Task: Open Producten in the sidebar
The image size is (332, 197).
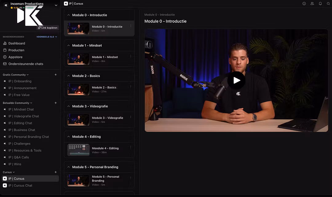Action: point(16,50)
